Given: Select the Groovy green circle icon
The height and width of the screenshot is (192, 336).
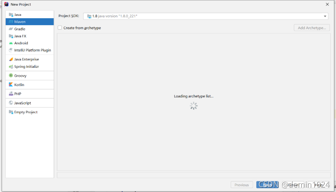Looking at the screenshot, I should [11, 76].
